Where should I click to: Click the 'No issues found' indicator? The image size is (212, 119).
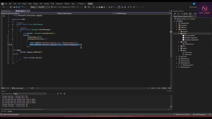[18, 88]
